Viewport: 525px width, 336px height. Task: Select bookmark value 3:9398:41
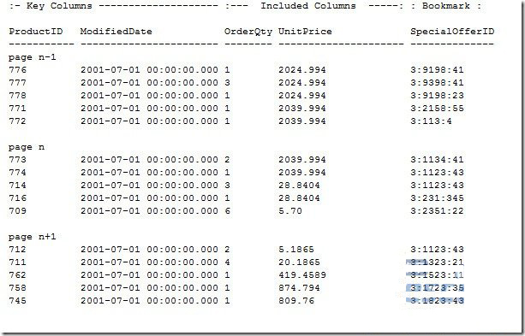[x=438, y=83]
